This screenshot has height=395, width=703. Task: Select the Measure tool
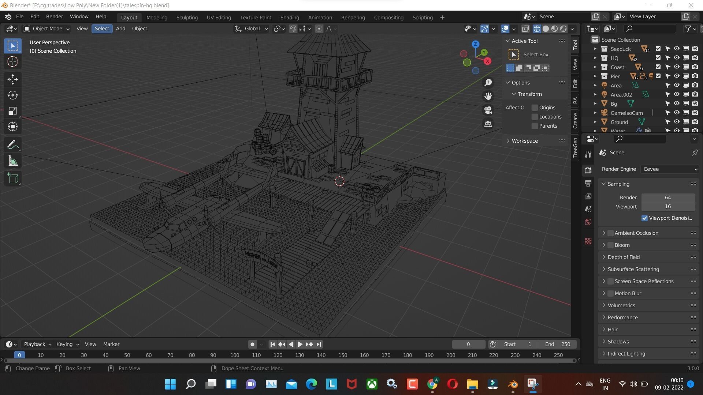coord(13,161)
